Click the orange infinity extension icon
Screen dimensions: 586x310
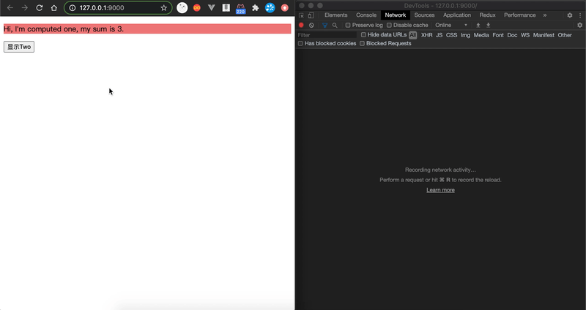pyautogui.click(x=197, y=8)
